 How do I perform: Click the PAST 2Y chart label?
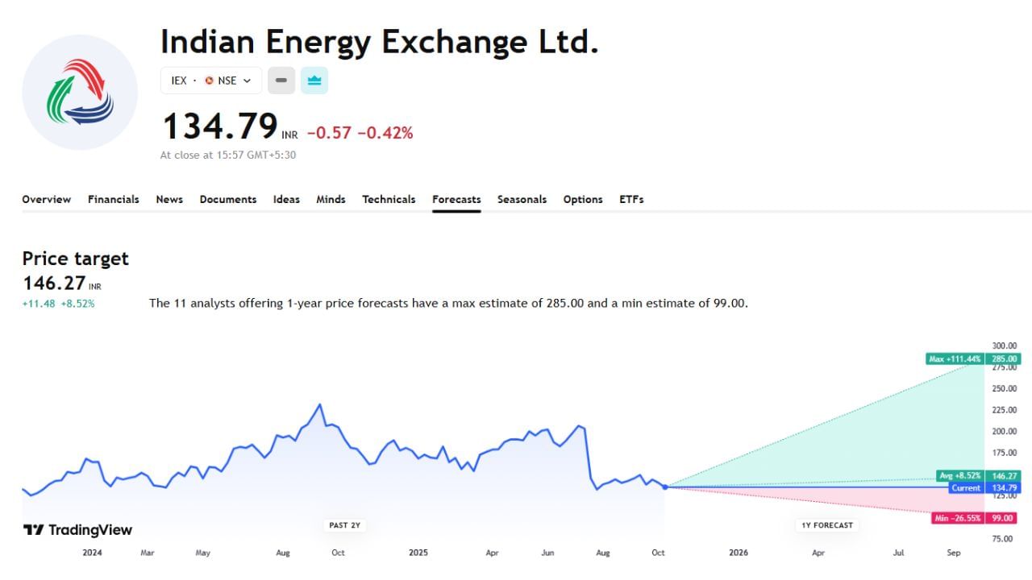(344, 524)
